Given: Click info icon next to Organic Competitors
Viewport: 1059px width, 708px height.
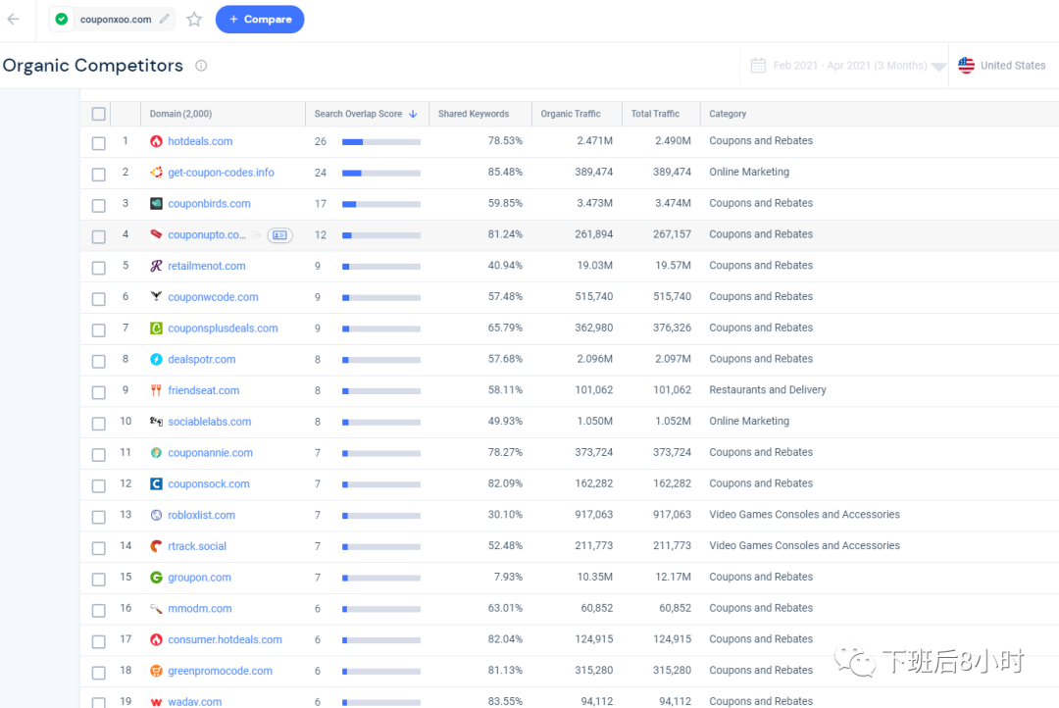Looking at the screenshot, I should [x=201, y=66].
